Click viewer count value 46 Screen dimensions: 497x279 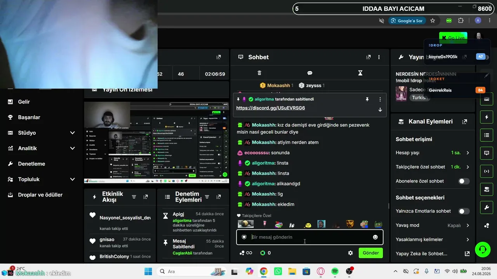coord(181,74)
